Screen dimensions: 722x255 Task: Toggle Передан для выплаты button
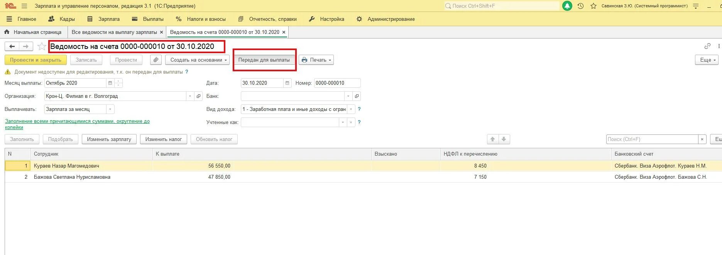(264, 60)
